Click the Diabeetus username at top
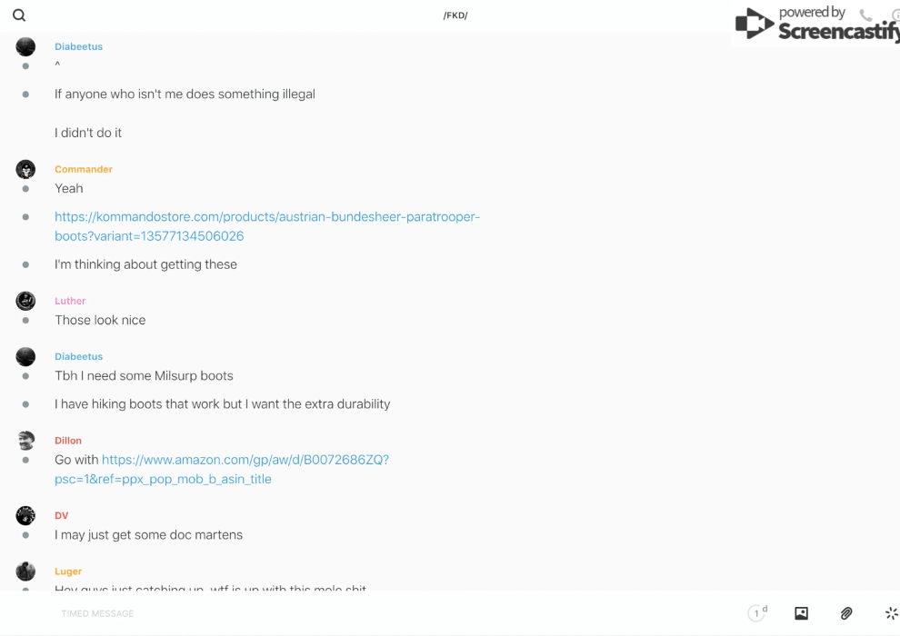The width and height of the screenshot is (900, 636). click(x=78, y=46)
